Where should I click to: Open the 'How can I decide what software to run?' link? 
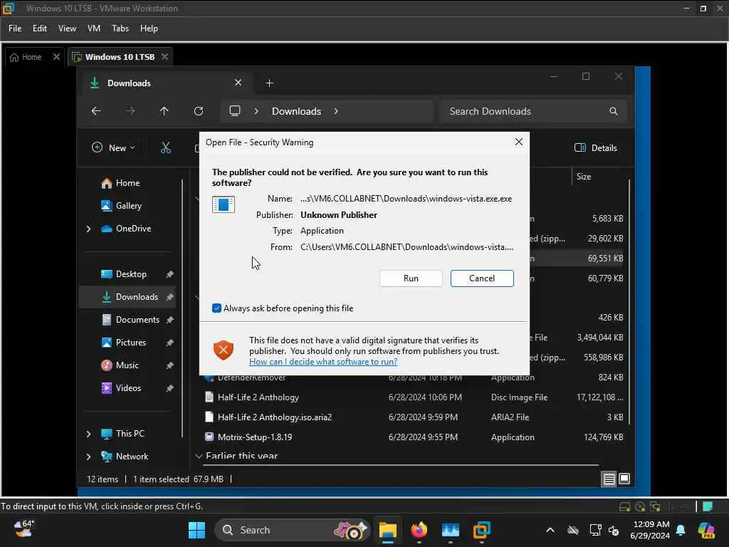(323, 361)
